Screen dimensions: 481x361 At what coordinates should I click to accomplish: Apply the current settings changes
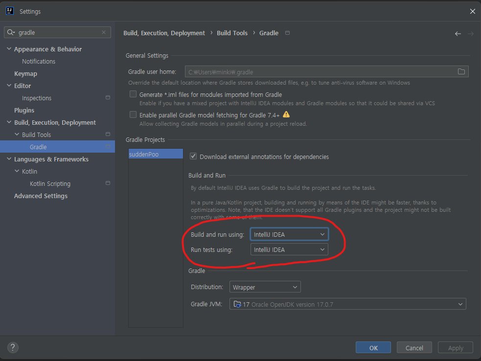pyautogui.click(x=455, y=347)
